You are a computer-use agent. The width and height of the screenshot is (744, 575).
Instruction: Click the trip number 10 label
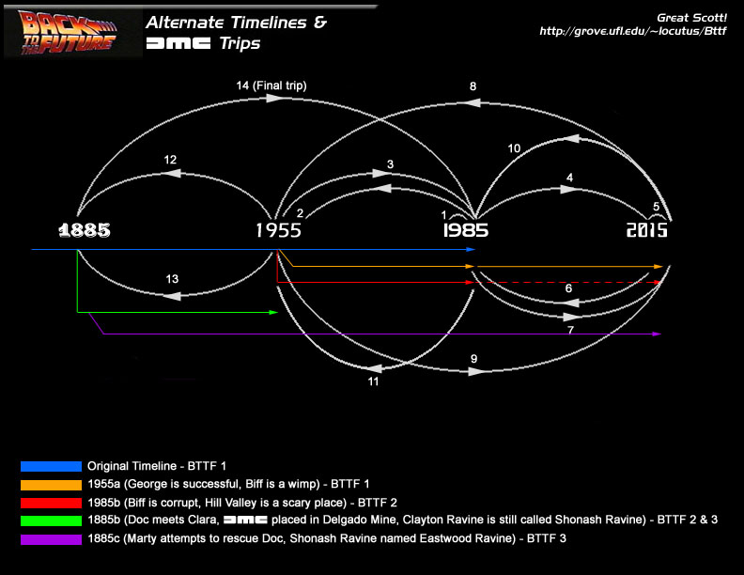(514, 148)
